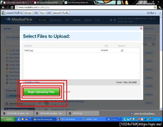Click the Facebook icon in header
The image size is (163, 127).
(111, 20)
